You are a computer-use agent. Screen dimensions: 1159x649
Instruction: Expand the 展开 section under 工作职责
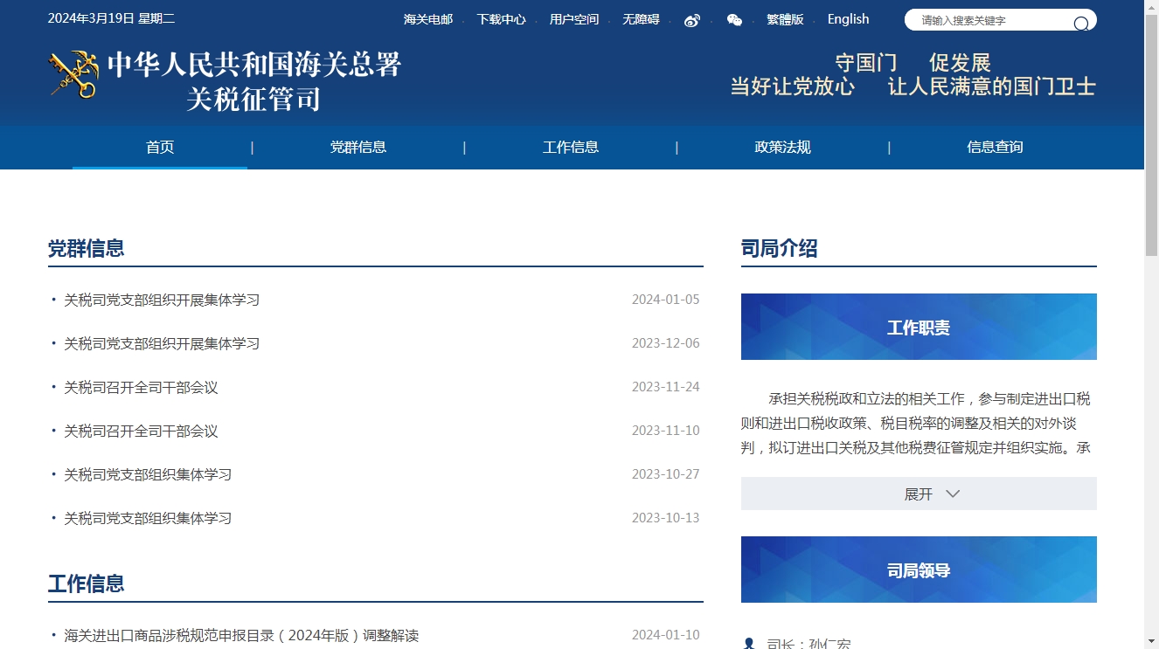918,494
